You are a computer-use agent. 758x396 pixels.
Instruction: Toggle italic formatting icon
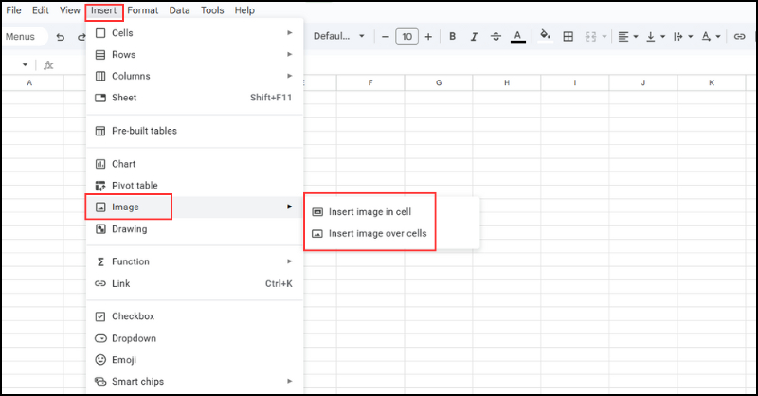475,36
